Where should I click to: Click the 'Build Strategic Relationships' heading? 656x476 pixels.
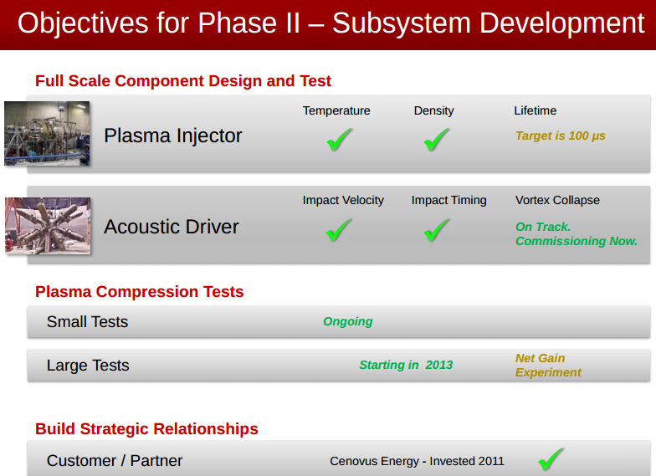(x=146, y=429)
